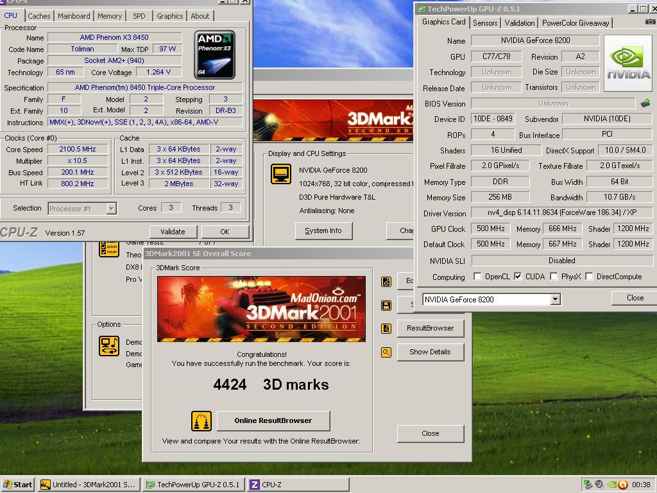Switch to GPU-Z taskbar button
This screenshot has height=493, width=657.
(194, 485)
